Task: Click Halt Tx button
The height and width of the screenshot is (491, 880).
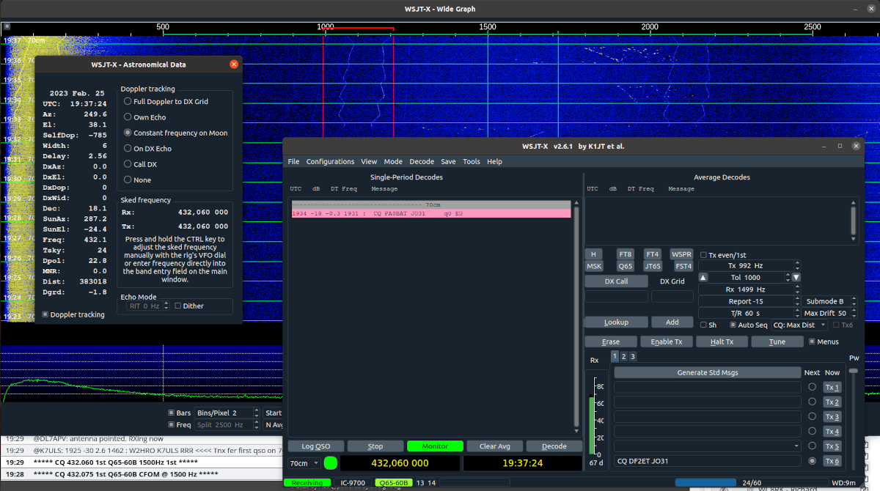Action: (x=722, y=342)
